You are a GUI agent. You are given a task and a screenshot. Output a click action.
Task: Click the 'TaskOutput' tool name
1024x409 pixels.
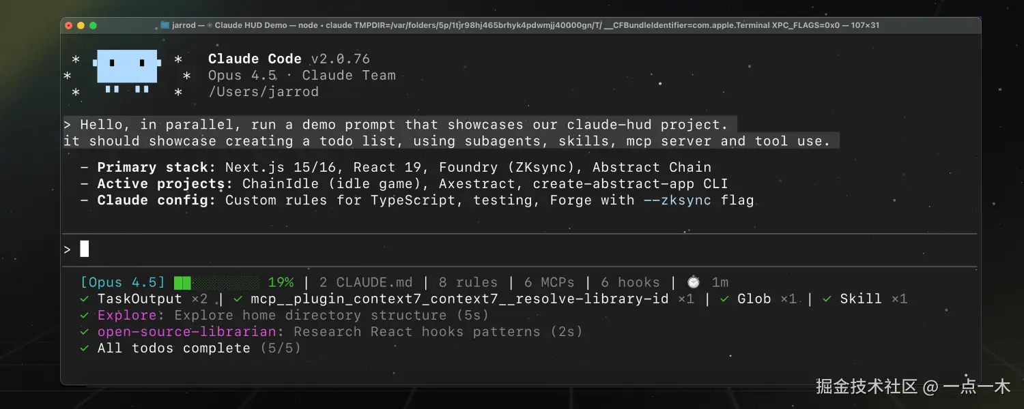(x=140, y=299)
